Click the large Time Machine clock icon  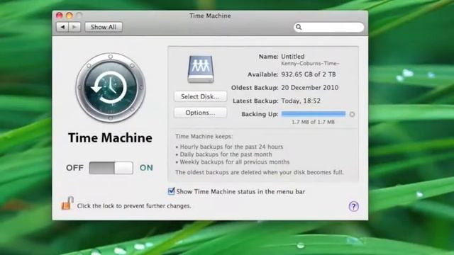coord(111,87)
